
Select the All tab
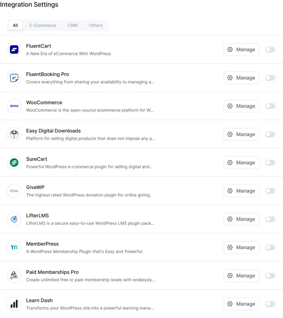[x=16, y=25]
